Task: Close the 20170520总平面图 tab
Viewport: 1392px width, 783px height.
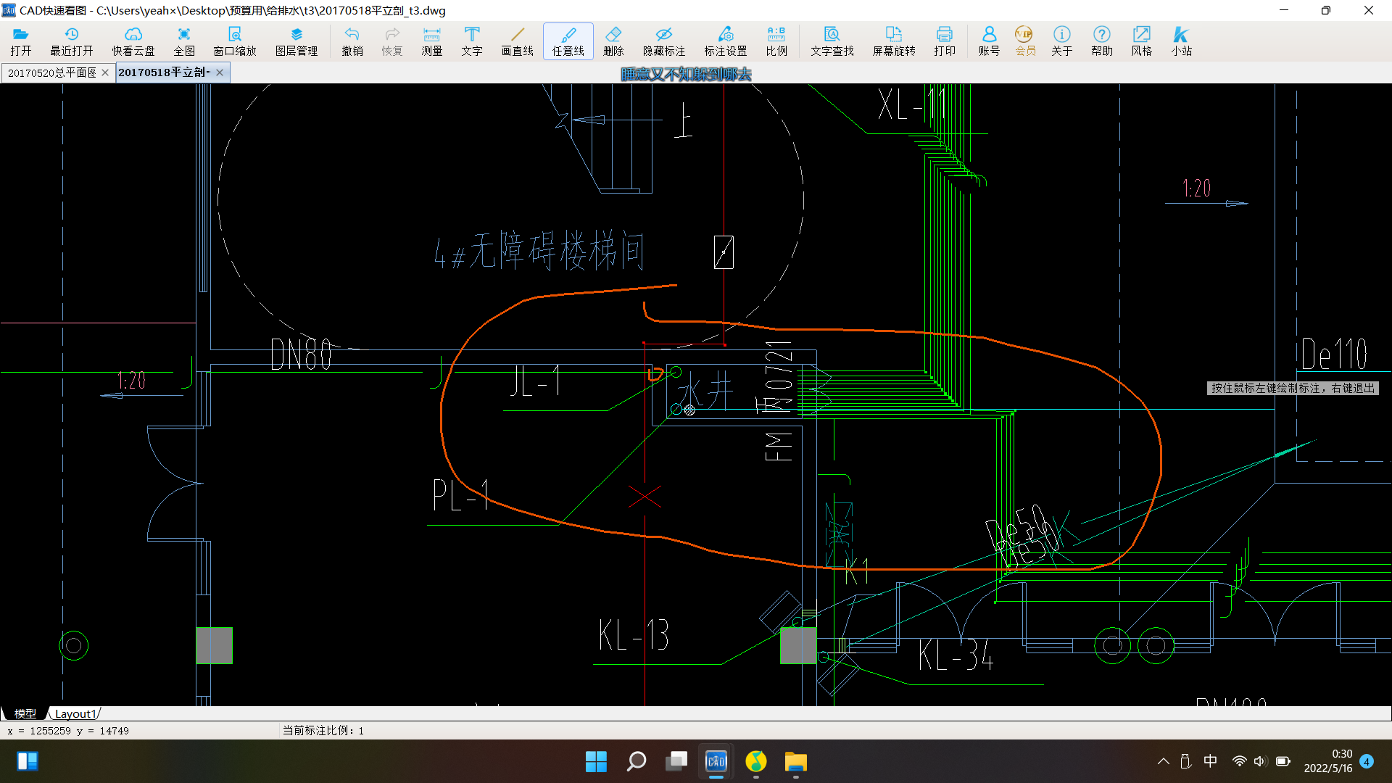Action: [105, 72]
